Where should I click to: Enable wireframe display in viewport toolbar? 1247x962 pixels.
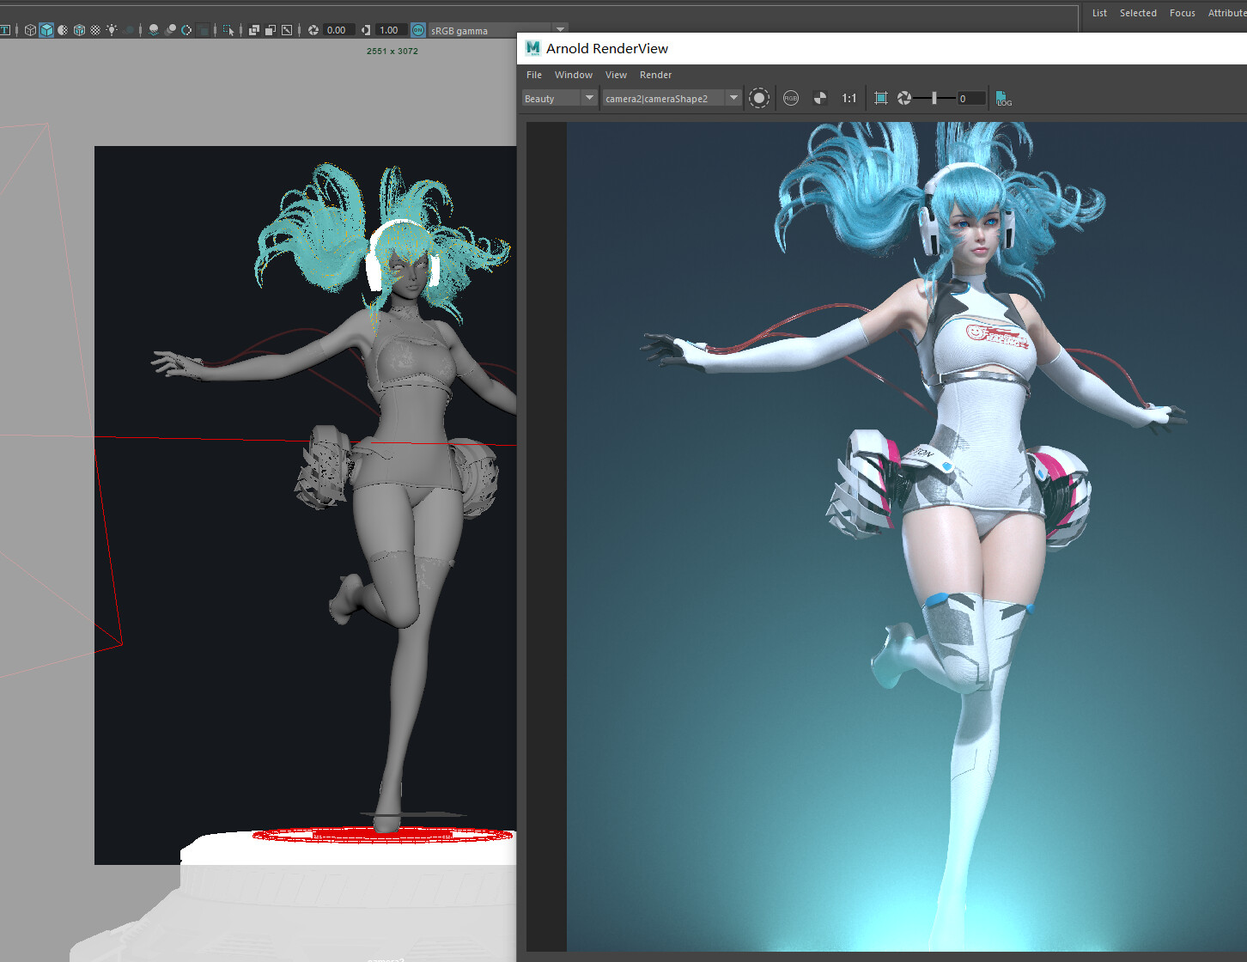click(30, 30)
